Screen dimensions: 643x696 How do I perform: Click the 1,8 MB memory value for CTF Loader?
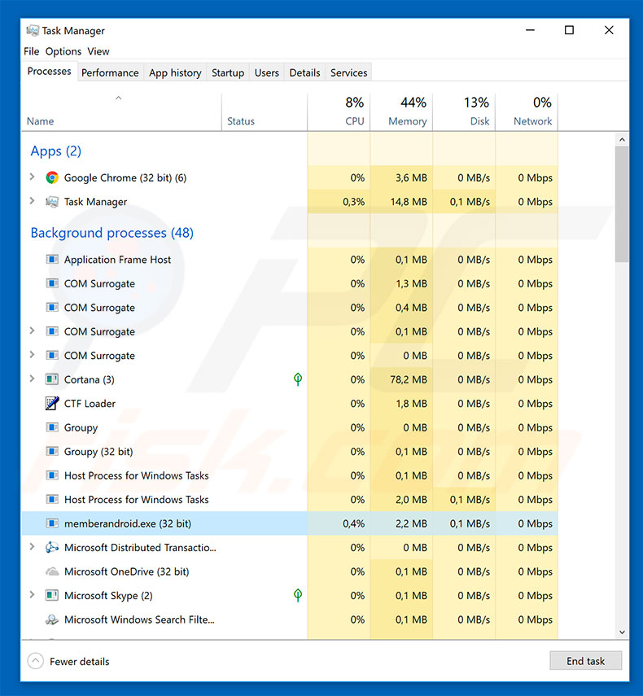[x=411, y=404]
